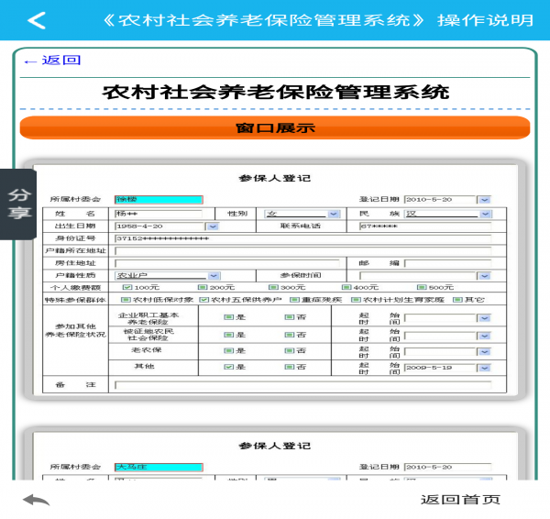Click the second 参保人登记 form title
Screen dimensions: 550x519
click(275, 446)
